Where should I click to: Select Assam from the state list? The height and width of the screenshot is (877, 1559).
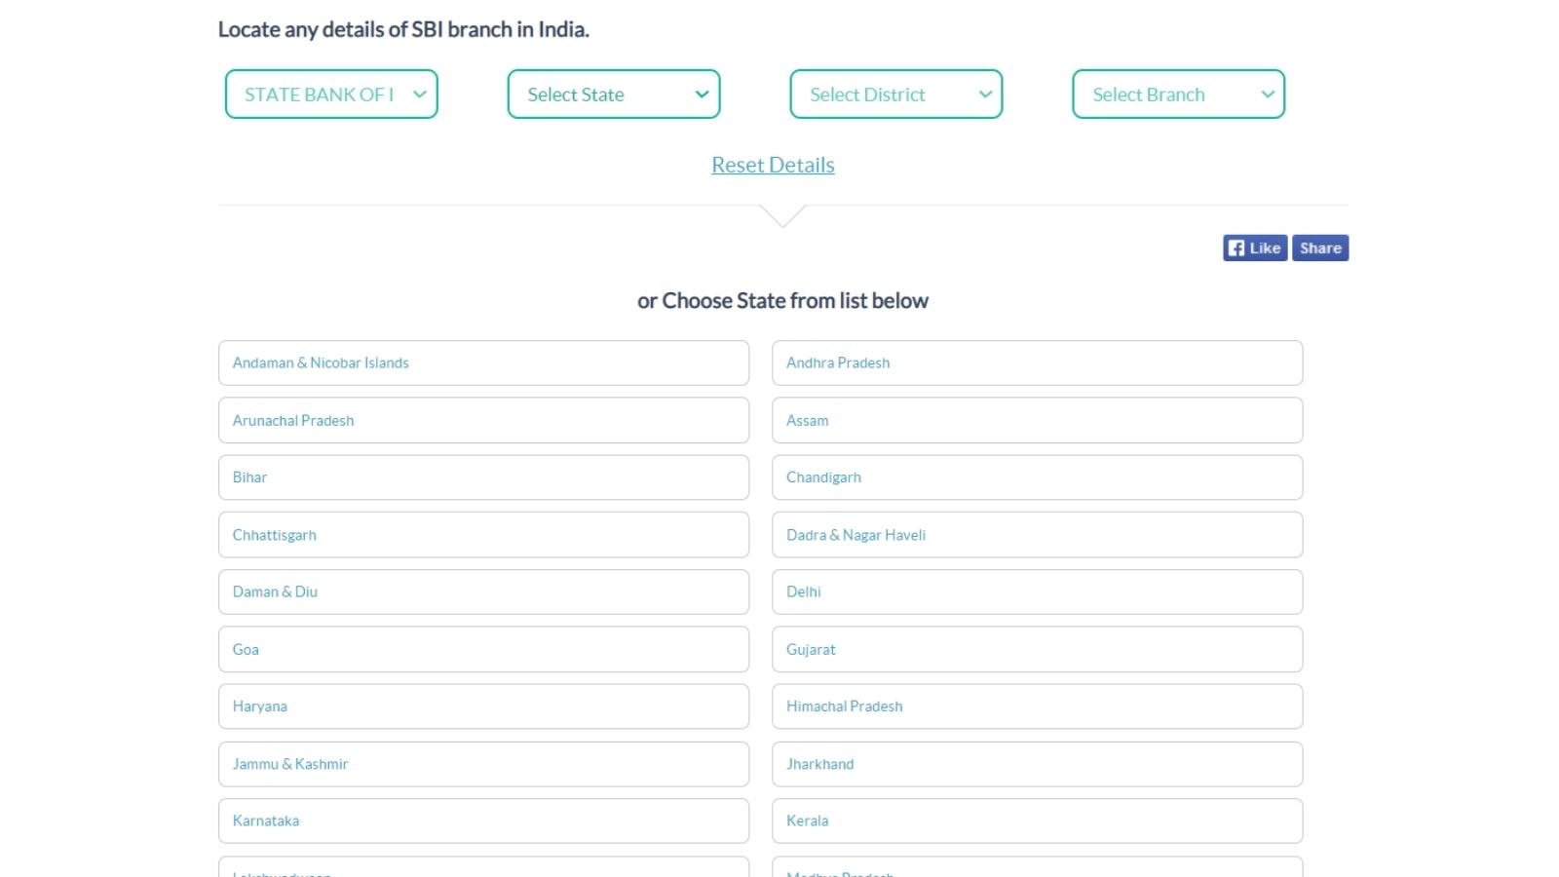(1038, 420)
